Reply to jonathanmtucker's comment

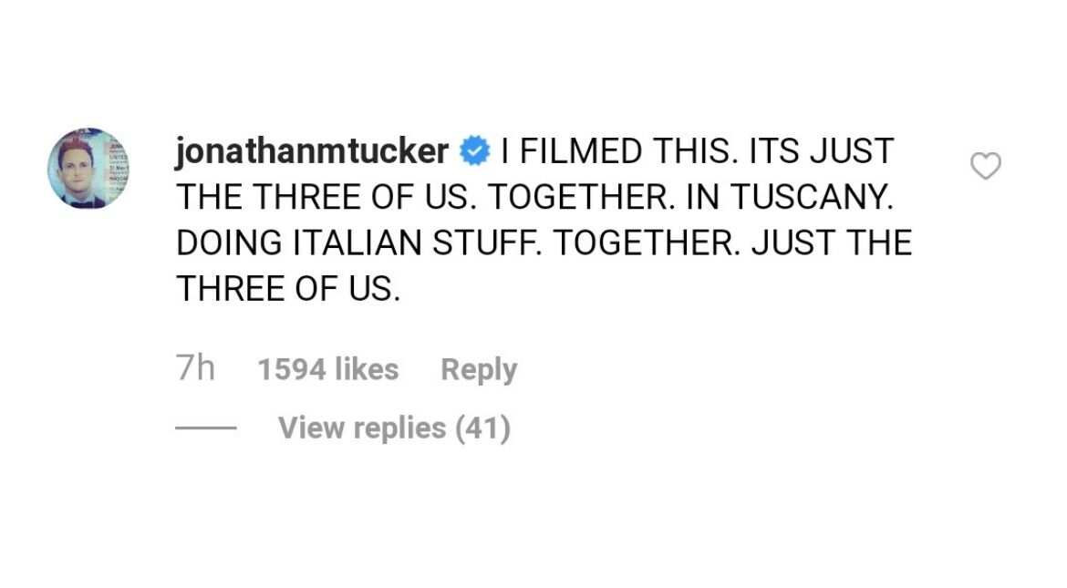tap(479, 369)
